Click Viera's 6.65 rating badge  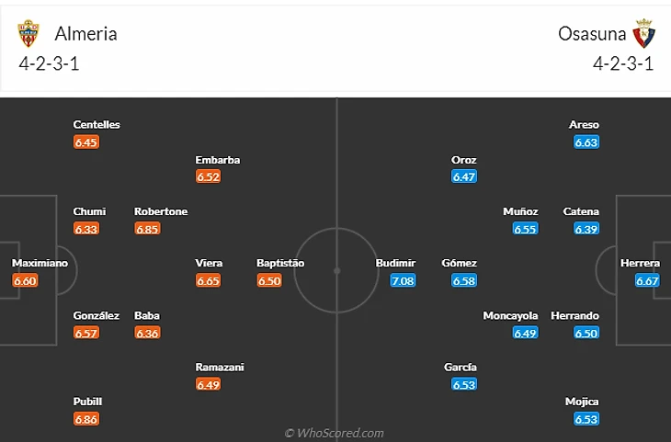click(208, 280)
